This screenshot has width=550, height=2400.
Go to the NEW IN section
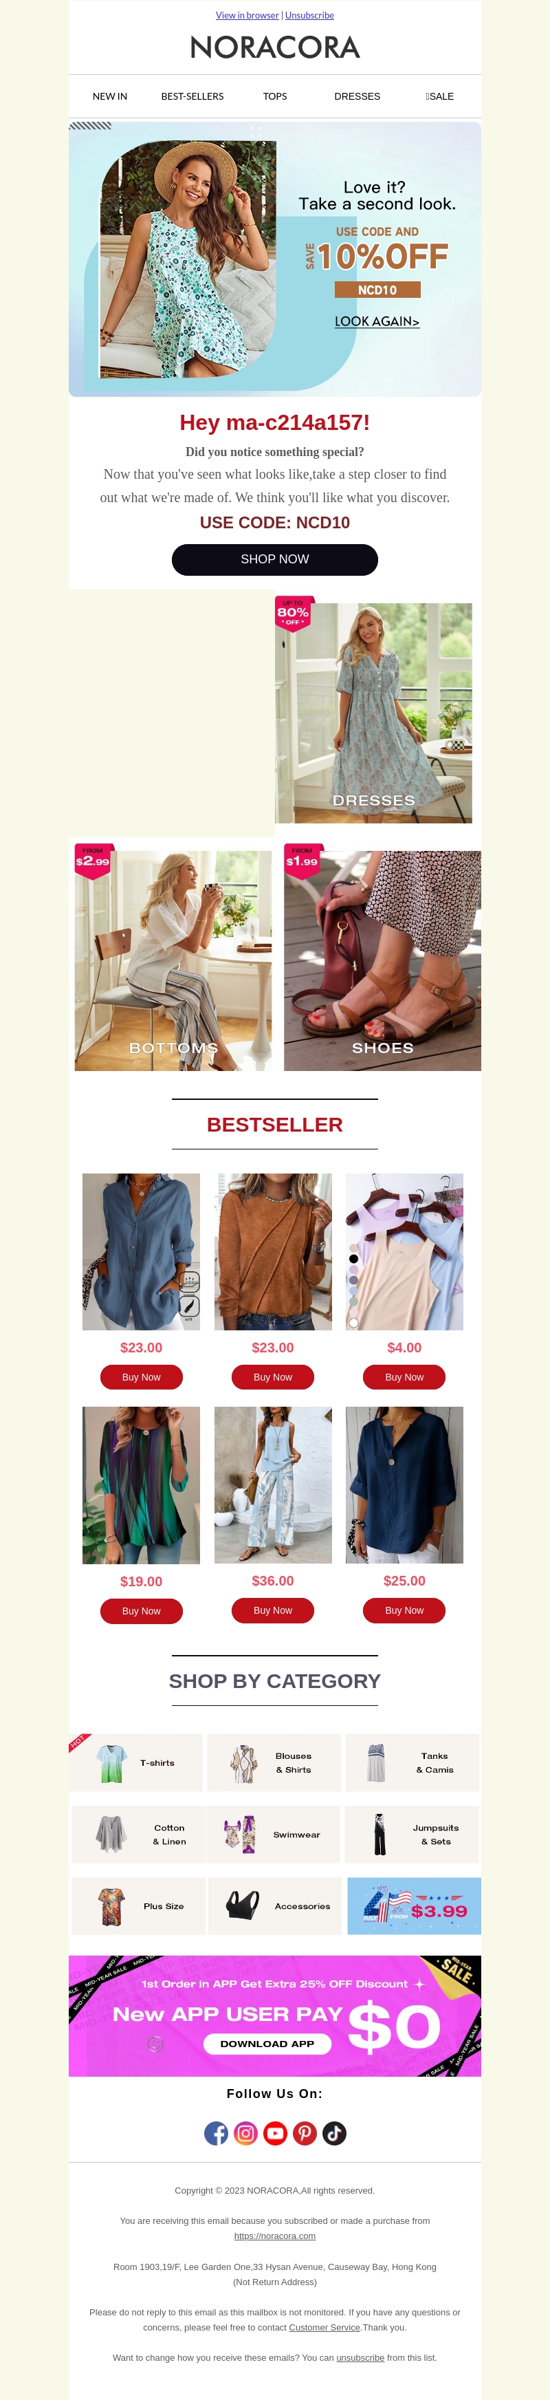110,96
